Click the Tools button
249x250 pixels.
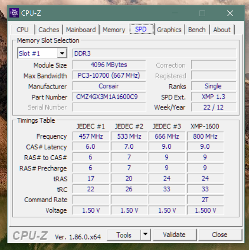click(124, 235)
